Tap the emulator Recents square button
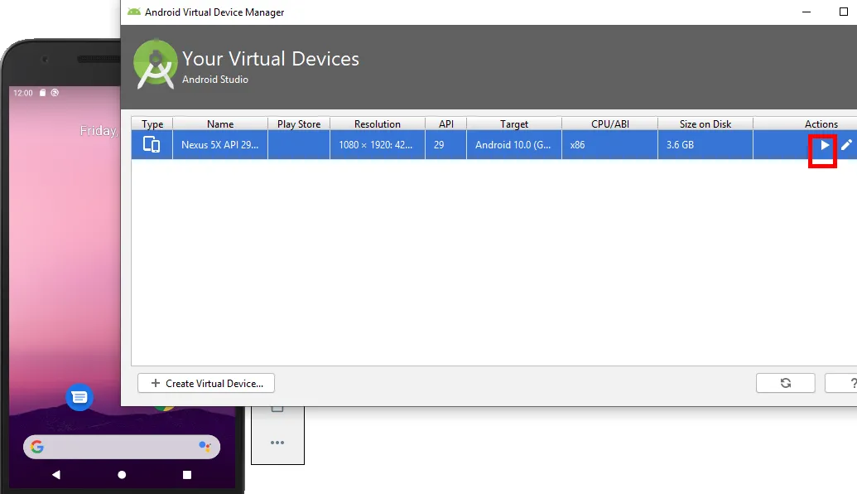 (x=187, y=475)
